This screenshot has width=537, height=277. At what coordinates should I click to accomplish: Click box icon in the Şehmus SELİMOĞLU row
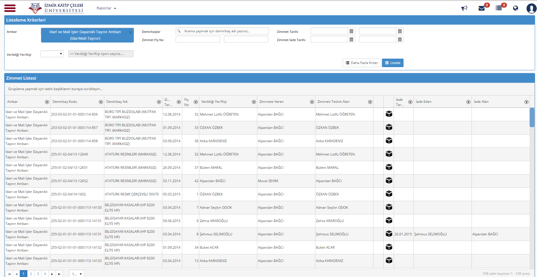389,234
